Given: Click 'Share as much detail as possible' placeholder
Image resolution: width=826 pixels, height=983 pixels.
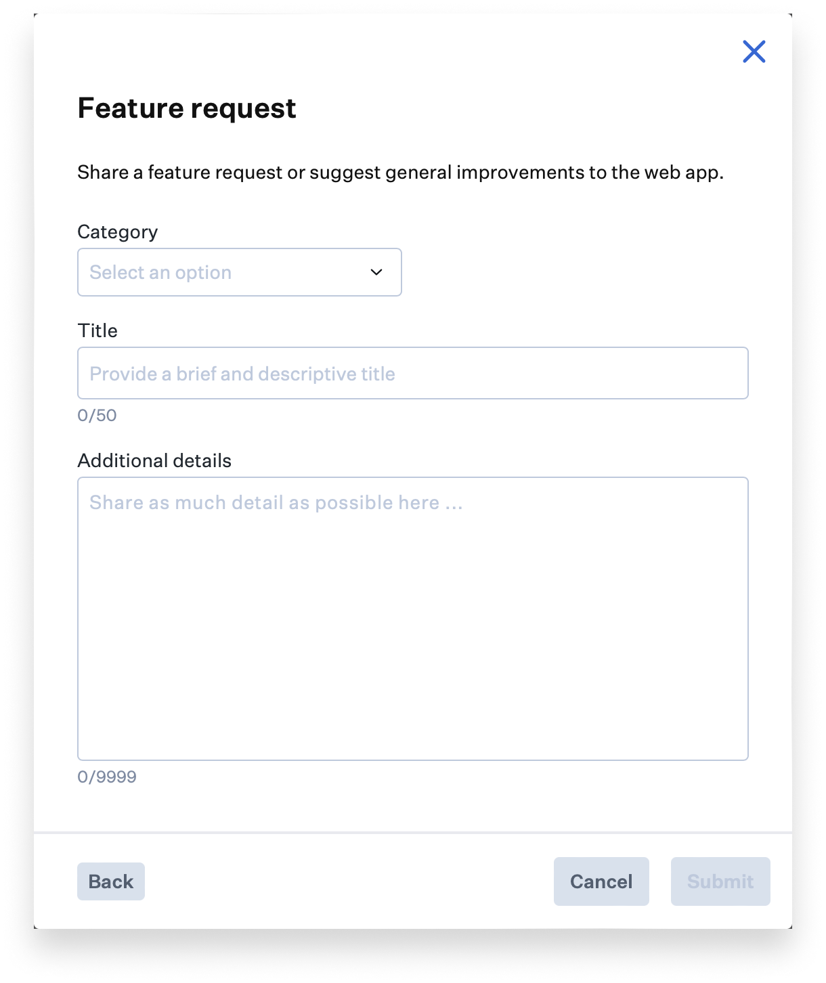Looking at the screenshot, I should click(276, 502).
